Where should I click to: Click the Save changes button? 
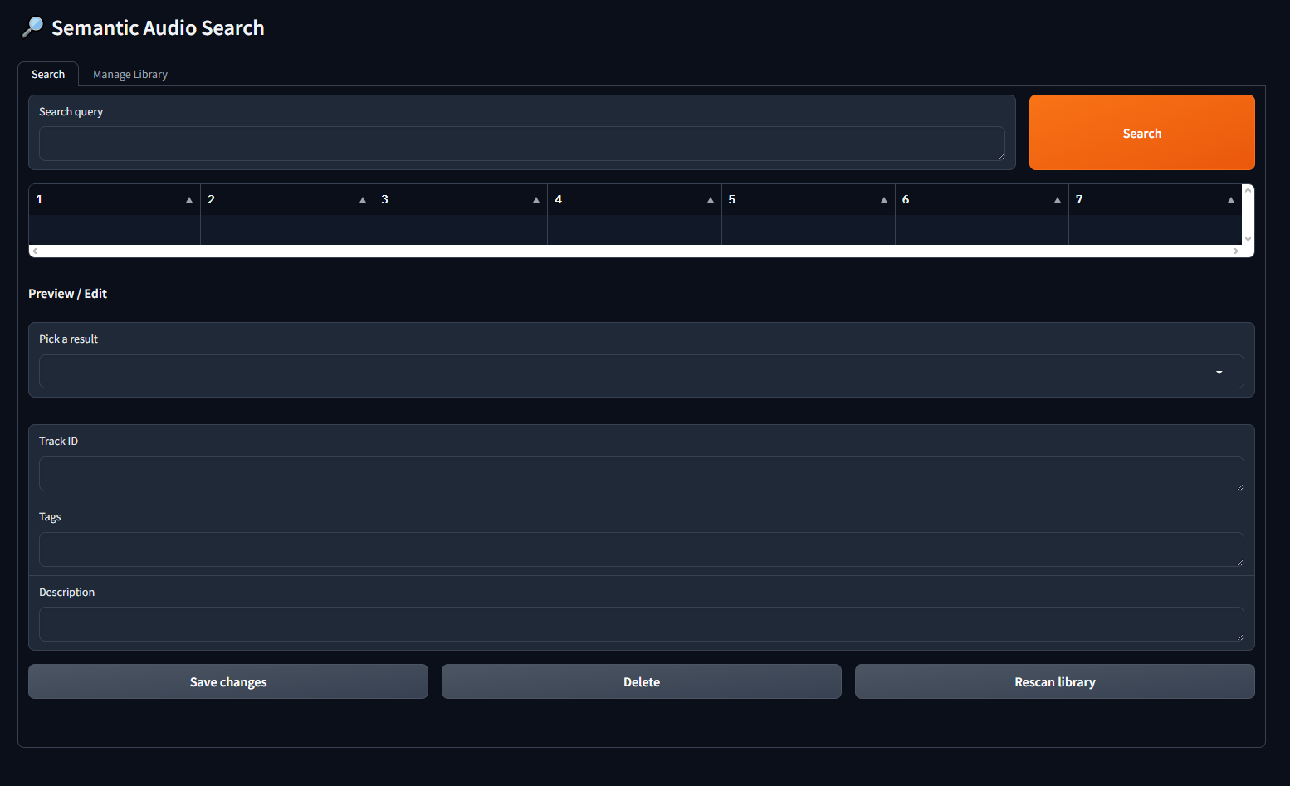tap(228, 681)
